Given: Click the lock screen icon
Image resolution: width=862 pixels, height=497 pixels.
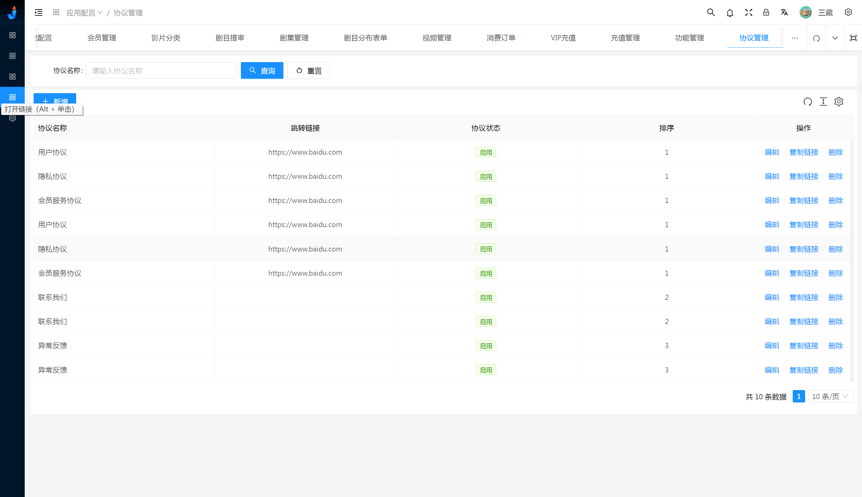Looking at the screenshot, I should coord(766,13).
